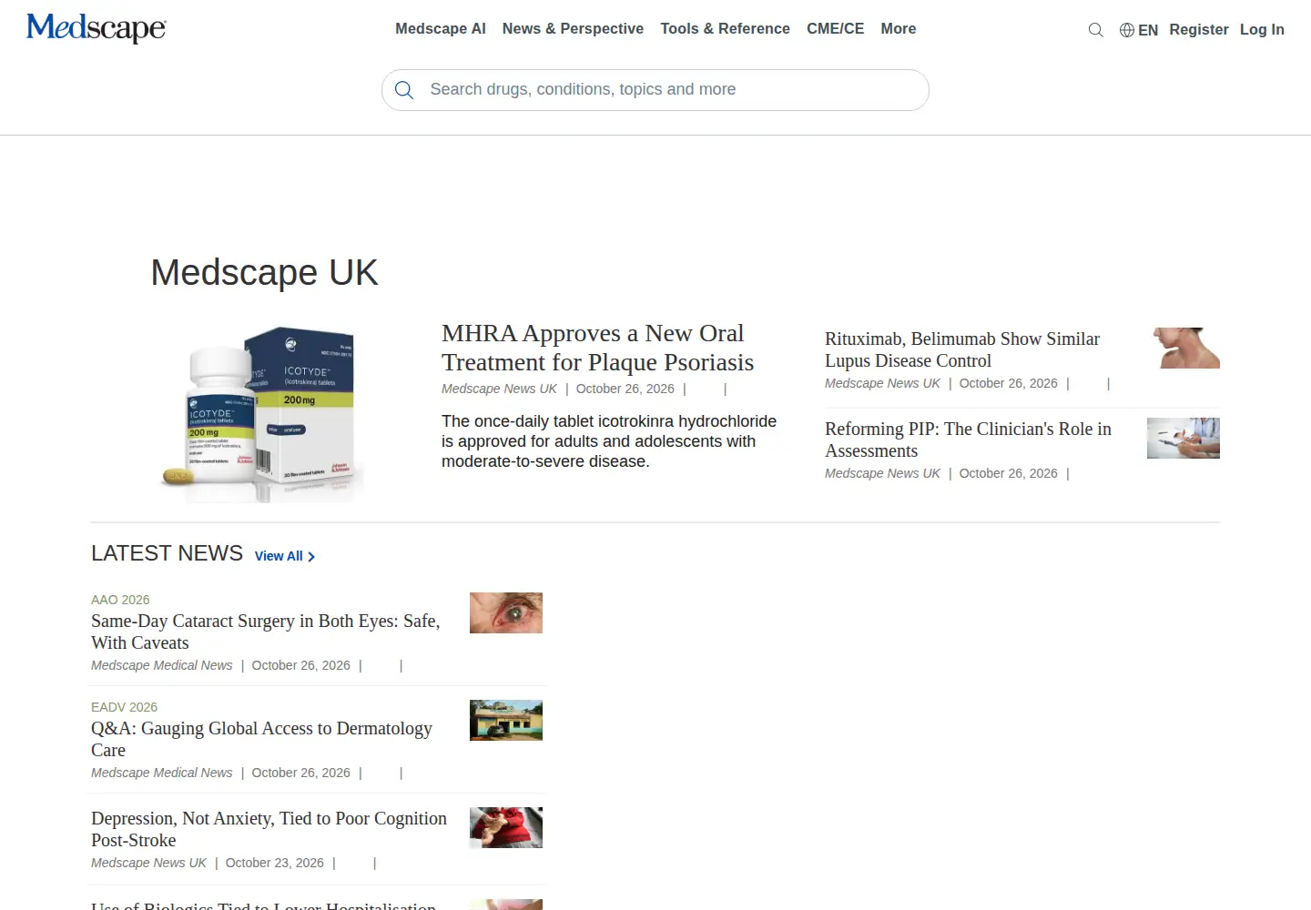Expand the More menu
The image size is (1311, 910).
[x=899, y=29]
